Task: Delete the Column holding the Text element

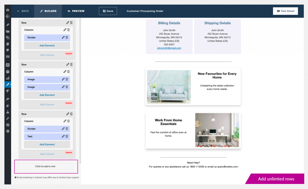Action: (69, 121)
